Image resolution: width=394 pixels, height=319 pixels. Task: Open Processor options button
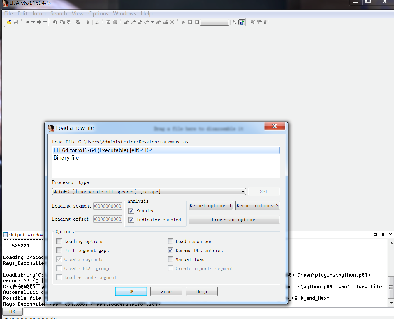(x=234, y=219)
